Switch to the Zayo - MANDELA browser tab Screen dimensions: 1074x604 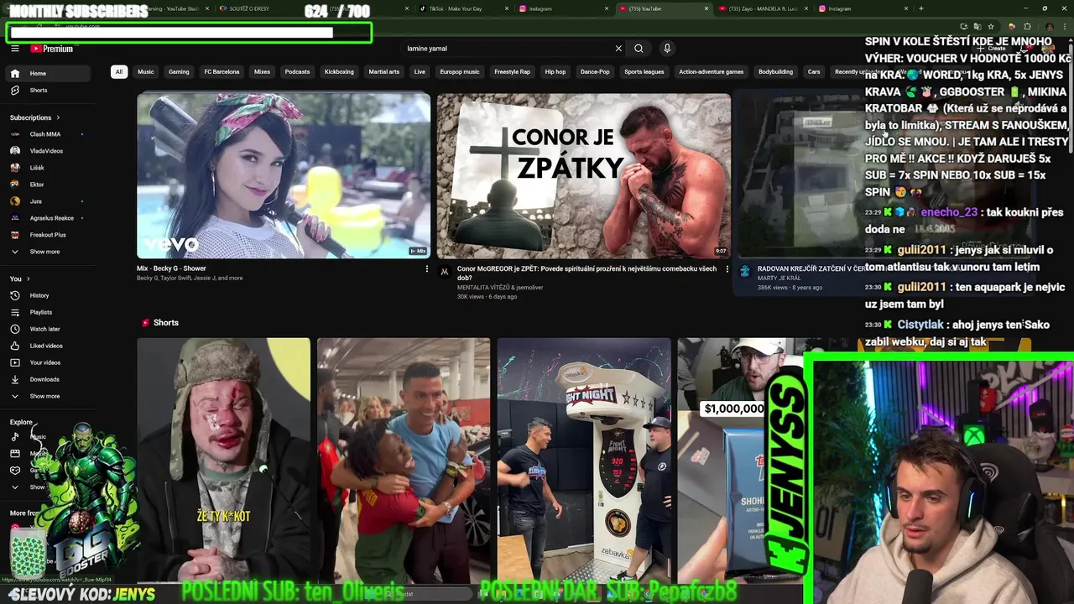[764, 8]
